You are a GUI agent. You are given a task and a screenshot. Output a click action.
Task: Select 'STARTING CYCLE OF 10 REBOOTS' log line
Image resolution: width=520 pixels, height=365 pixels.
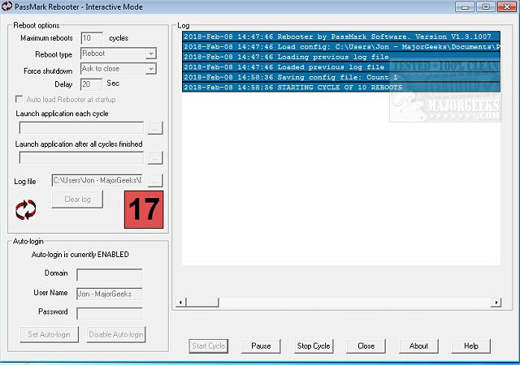point(341,88)
